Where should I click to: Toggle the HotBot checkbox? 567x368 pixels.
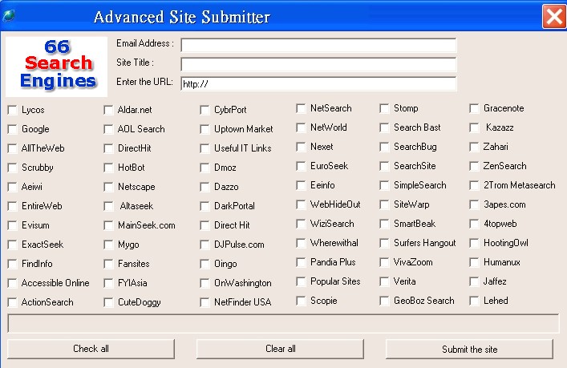[x=108, y=168]
